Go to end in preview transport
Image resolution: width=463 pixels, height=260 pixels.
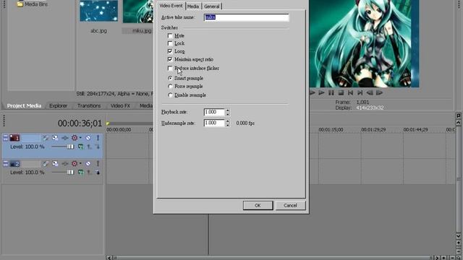360,93
